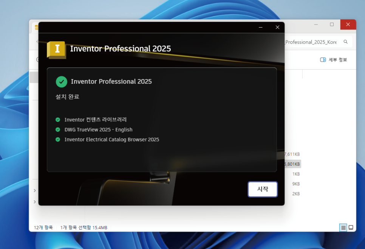Click the 12개 항목 status bar text
The height and width of the screenshot is (249, 365).
pos(43,227)
